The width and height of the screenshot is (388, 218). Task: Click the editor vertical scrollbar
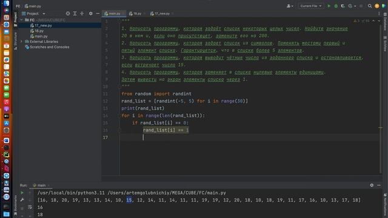click(x=380, y=99)
